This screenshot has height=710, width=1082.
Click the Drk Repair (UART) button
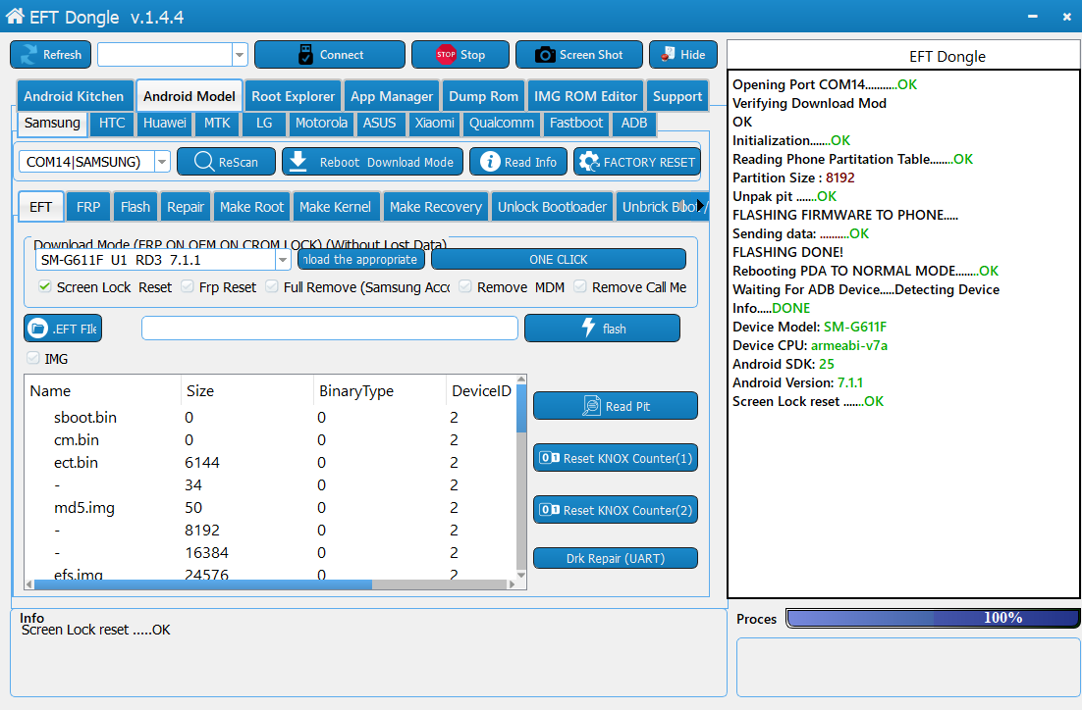coord(616,558)
